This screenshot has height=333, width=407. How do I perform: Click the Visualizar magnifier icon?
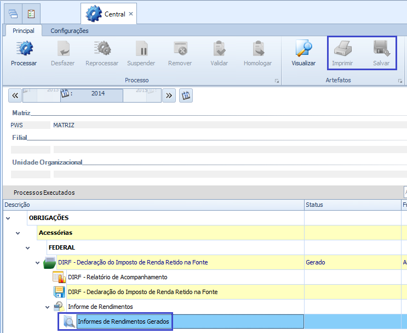pyautogui.click(x=303, y=49)
